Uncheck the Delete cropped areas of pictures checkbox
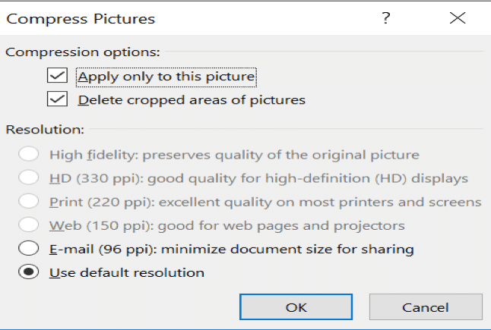The image size is (491, 330). click(57, 99)
